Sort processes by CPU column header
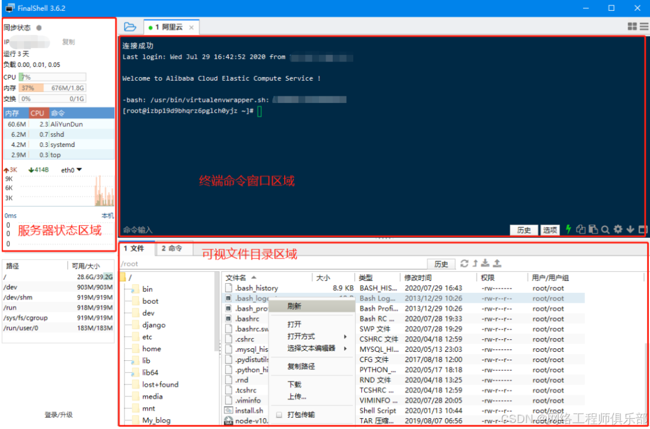 pyautogui.click(x=39, y=113)
